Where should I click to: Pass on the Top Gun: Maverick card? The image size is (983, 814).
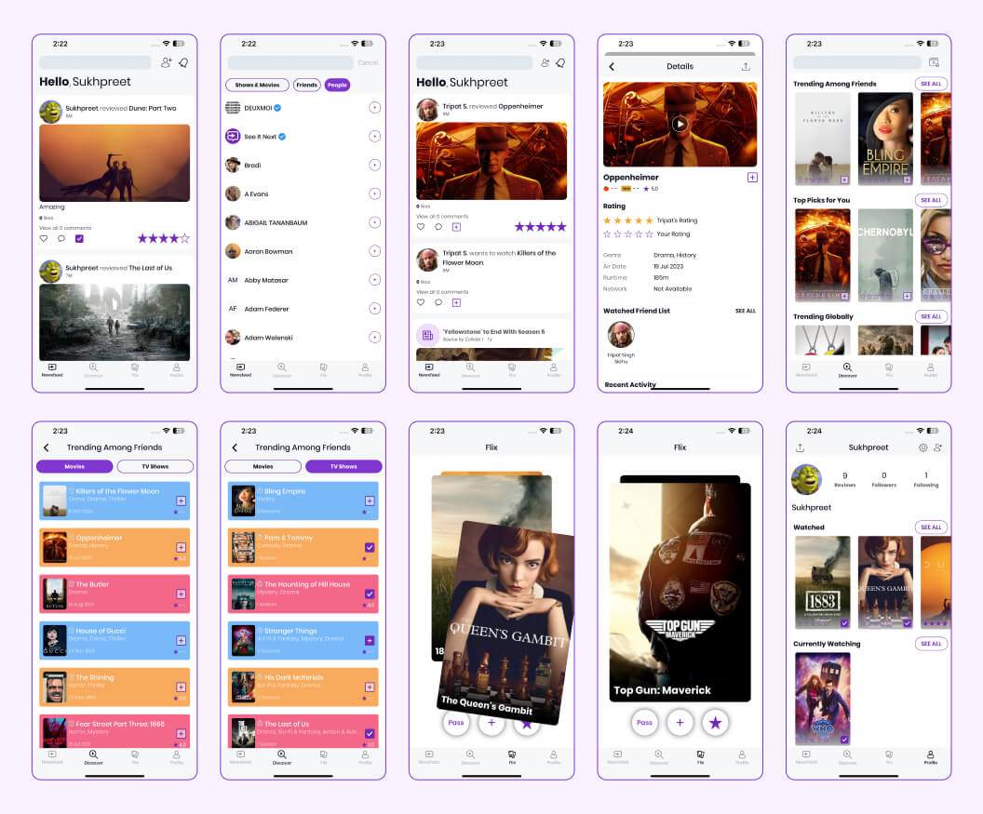644,723
